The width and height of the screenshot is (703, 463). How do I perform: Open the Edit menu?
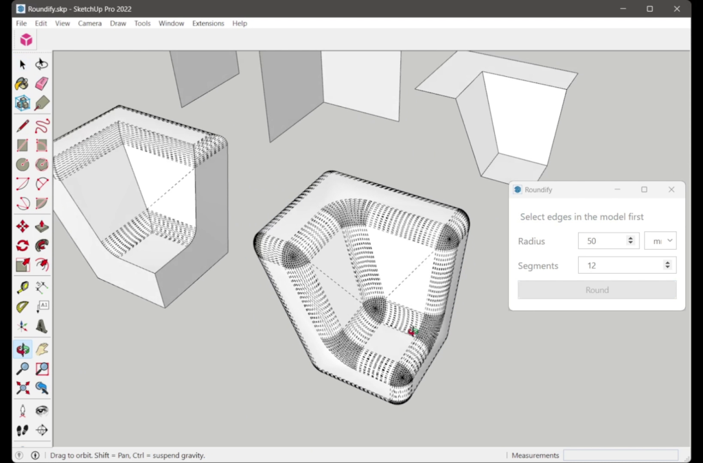(x=41, y=23)
